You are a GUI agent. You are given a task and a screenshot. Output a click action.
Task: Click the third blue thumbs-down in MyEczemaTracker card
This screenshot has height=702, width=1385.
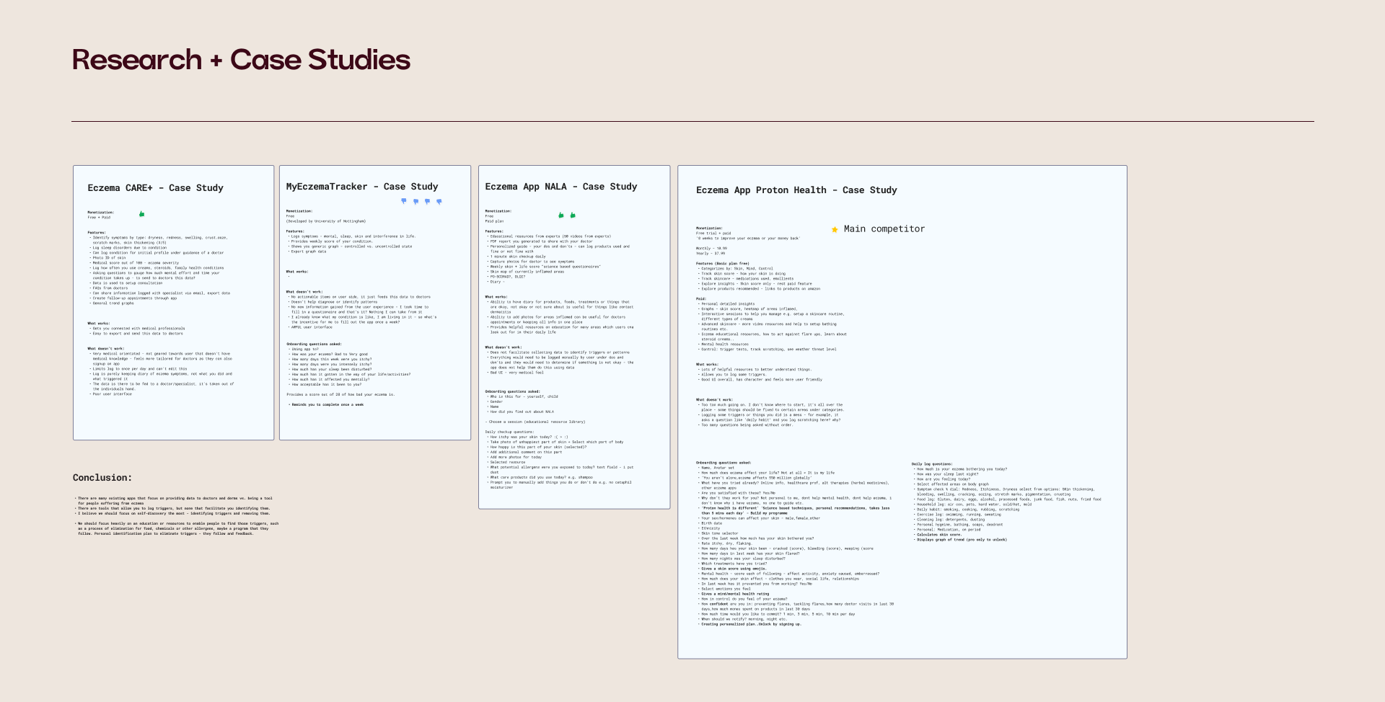(427, 201)
